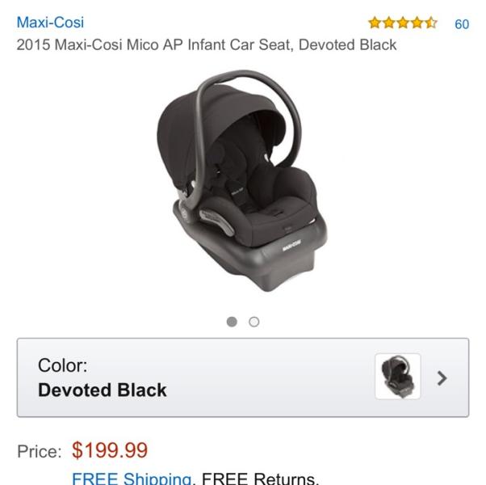The width and height of the screenshot is (486, 485).
Task: Open the Maxi-Cosi brand link
Action: [50, 23]
